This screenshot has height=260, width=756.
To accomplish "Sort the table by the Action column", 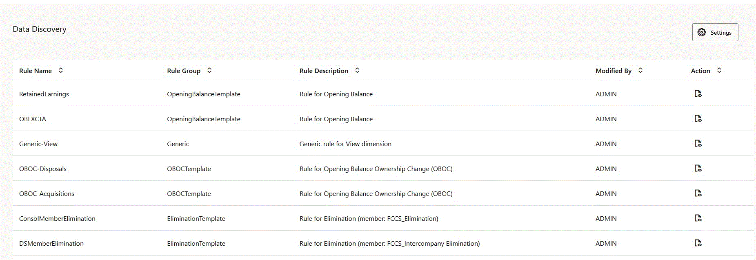I will 719,70.
